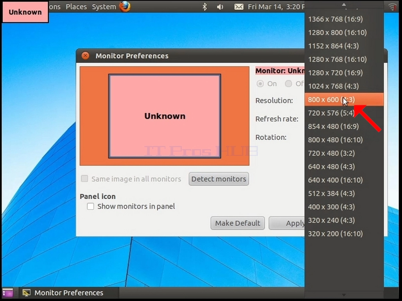The width and height of the screenshot is (402, 301).
Task: Choose 1366 x 768 (16:9) resolution
Action: [x=344, y=19]
